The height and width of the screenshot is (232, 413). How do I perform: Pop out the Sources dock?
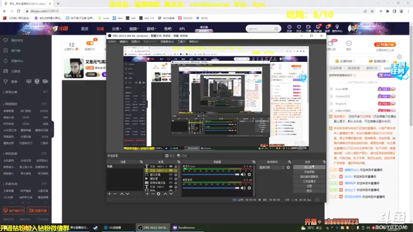tap(179, 162)
